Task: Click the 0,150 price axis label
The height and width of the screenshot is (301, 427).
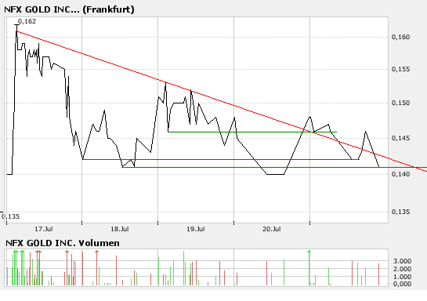Action: tap(400, 103)
